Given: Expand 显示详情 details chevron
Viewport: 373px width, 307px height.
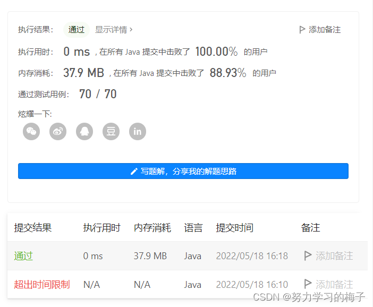Looking at the screenshot, I should (131, 30).
